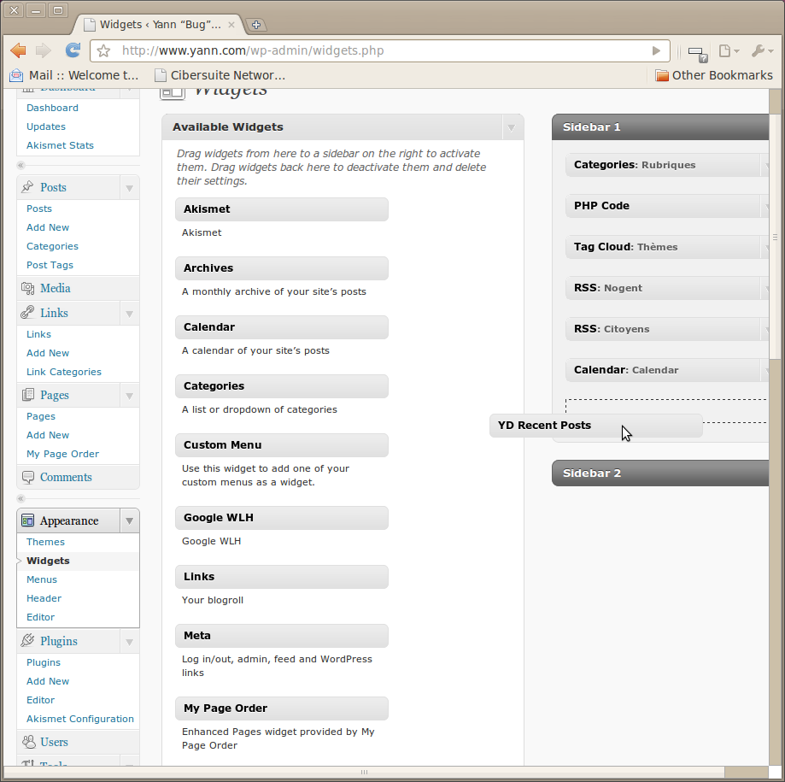Open Link Categories
Screen dimensions: 785x782
pos(63,372)
